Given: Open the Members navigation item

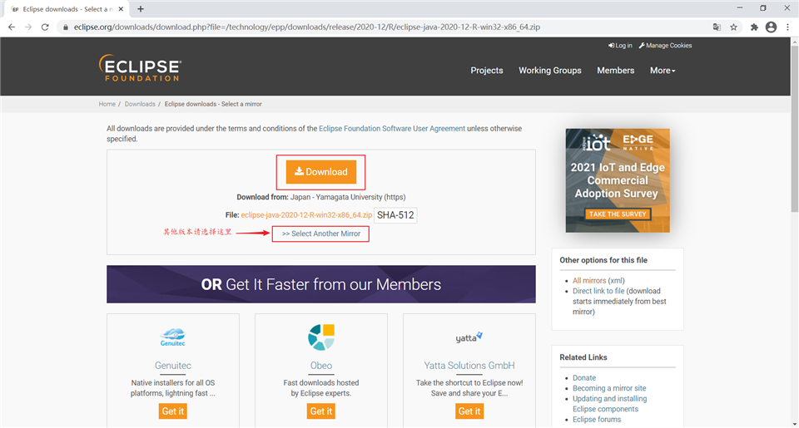Looking at the screenshot, I should (x=616, y=71).
